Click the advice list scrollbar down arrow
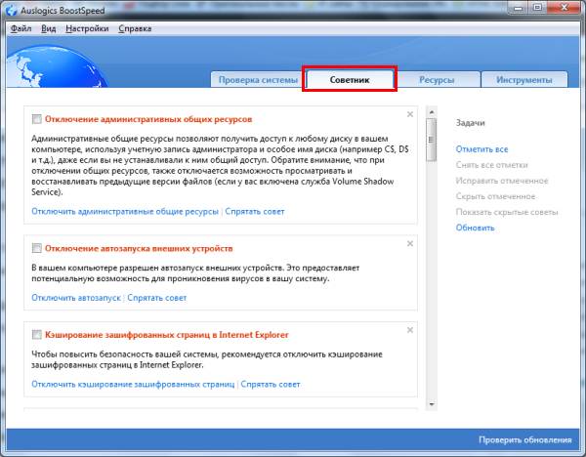Viewport: 586px width, 457px height. click(432, 404)
